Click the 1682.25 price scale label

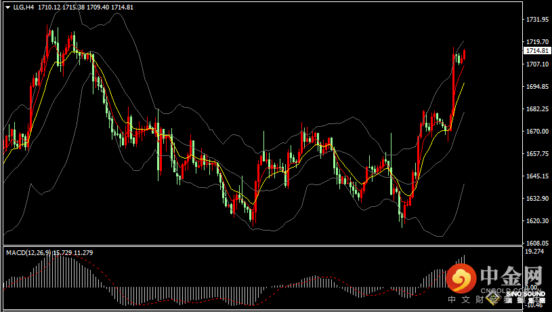537,109
